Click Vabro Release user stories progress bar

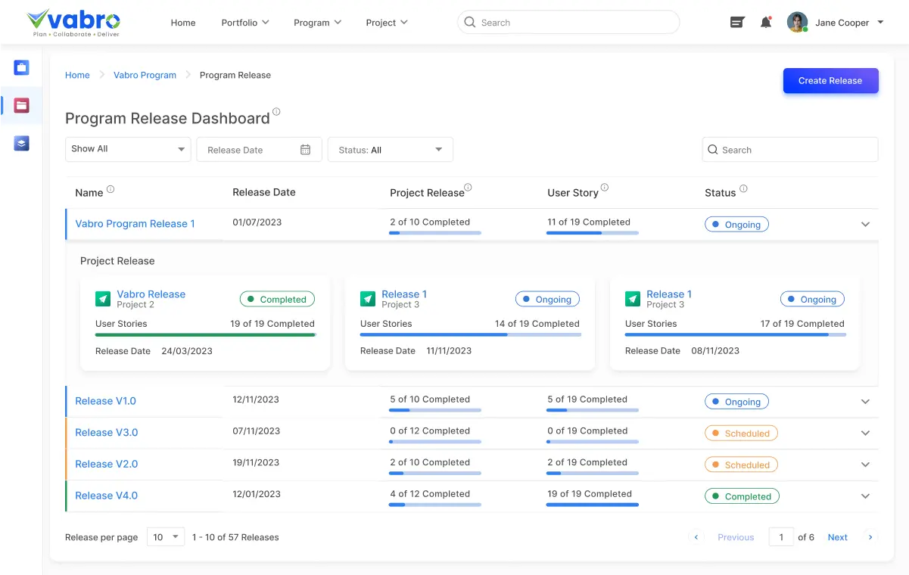pos(205,334)
